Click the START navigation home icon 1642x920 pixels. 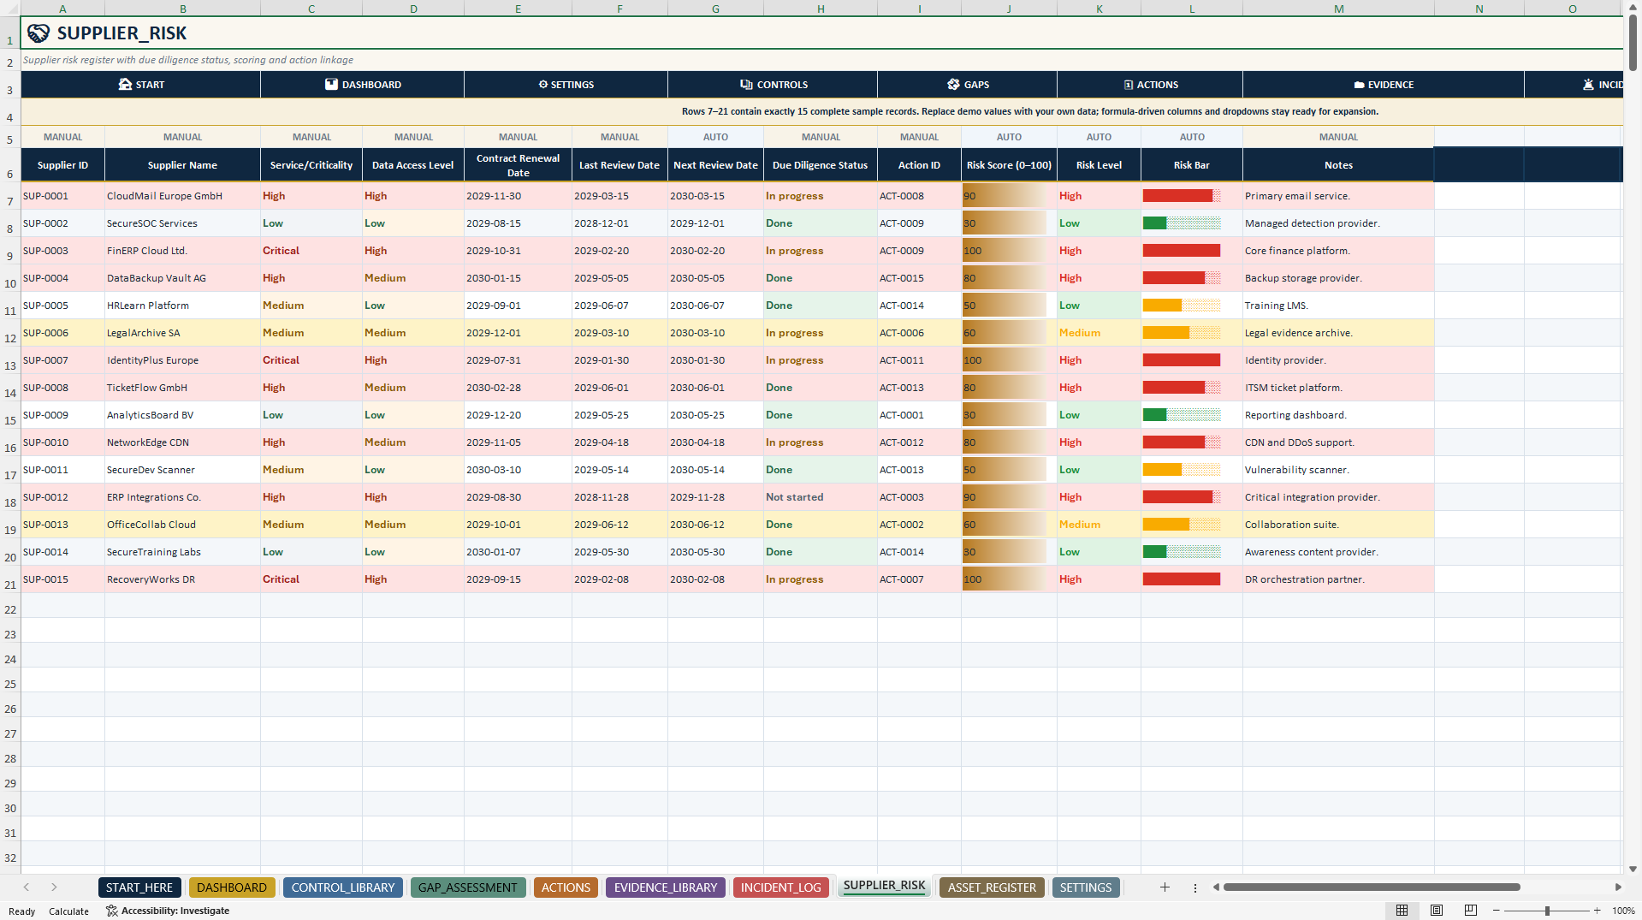click(125, 85)
